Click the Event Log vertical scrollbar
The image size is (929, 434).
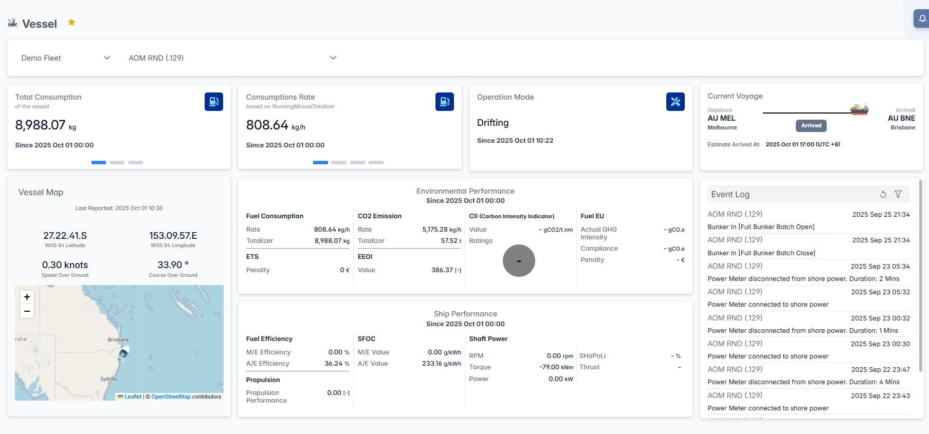point(920,275)
